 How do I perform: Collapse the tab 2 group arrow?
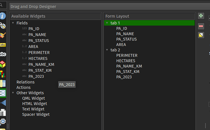coord(107,50)
